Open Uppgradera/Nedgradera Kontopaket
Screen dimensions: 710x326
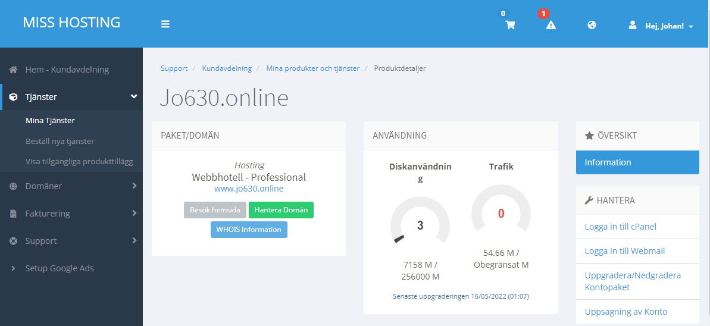pos(633,281)
